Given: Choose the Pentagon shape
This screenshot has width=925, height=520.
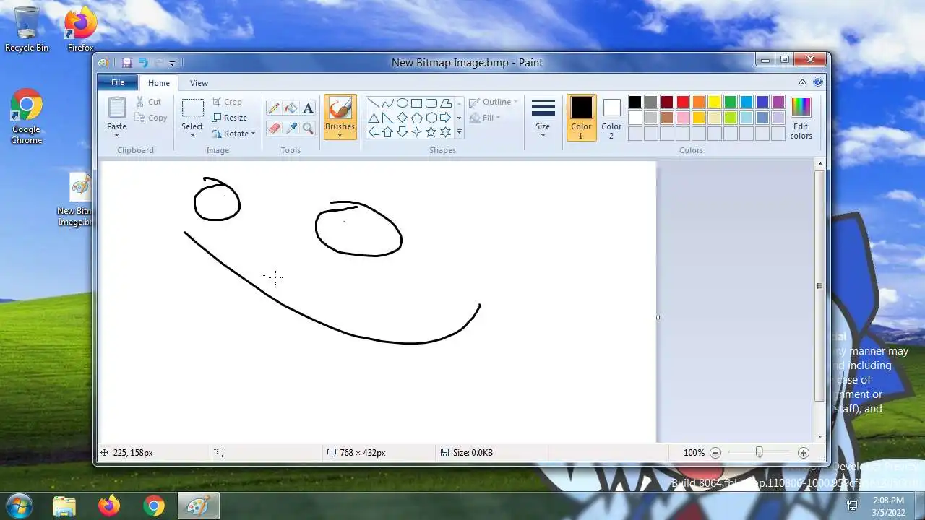Looking at the screenshot, I should click(x=417, y=118).
